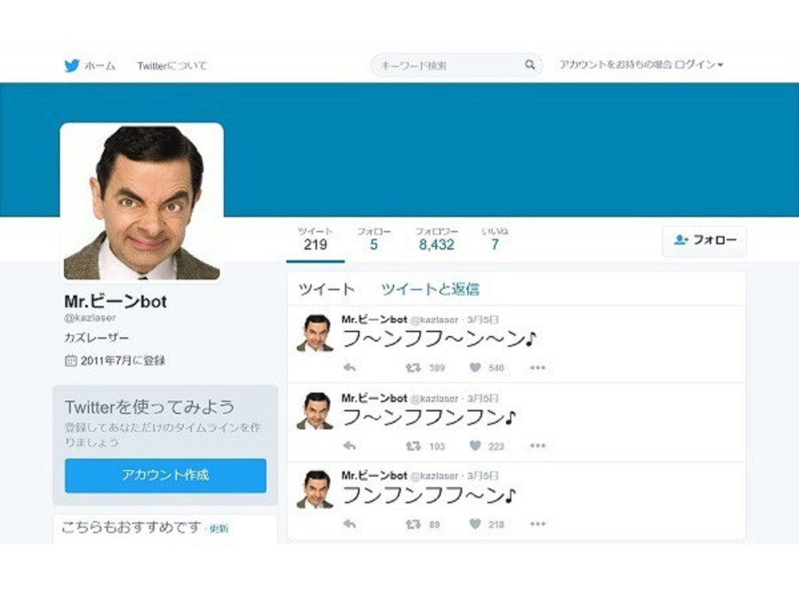Reply to the third tweet
This screenshot has width=799, height=591.
[x=350, y=524]
